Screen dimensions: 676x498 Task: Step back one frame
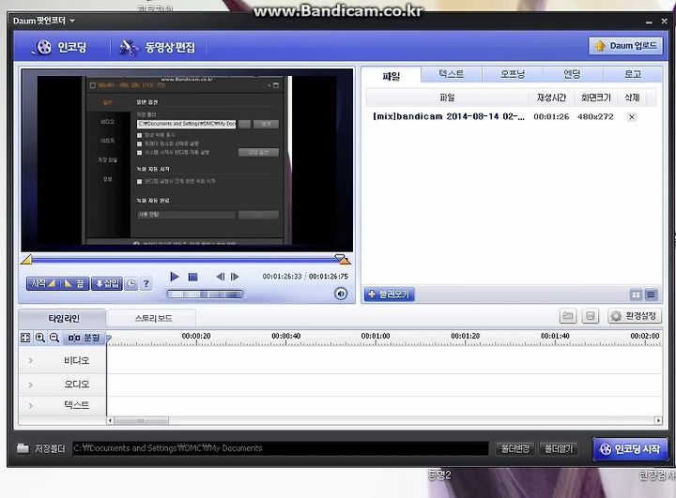coord(220,277)
